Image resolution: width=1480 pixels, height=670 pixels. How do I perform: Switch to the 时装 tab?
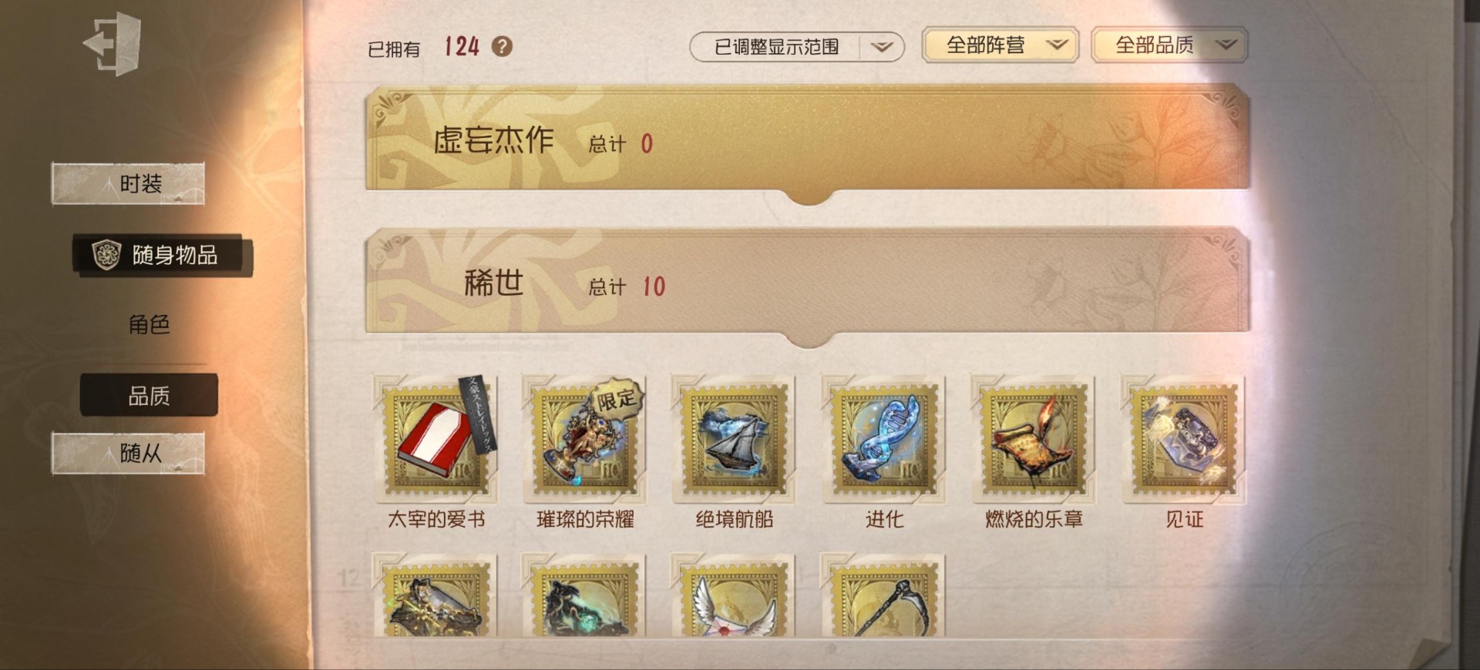tap(128, 183)
